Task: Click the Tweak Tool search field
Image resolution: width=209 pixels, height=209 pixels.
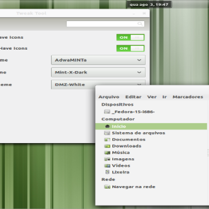Action: click(106, 24)
